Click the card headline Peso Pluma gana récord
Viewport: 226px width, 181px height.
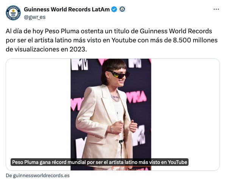pos(100,162)
